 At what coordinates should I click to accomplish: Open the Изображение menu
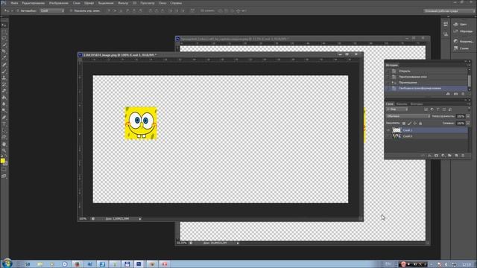(x=59, y=3)
